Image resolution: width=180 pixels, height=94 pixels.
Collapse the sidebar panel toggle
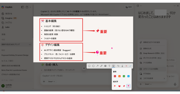click(23, 7)
